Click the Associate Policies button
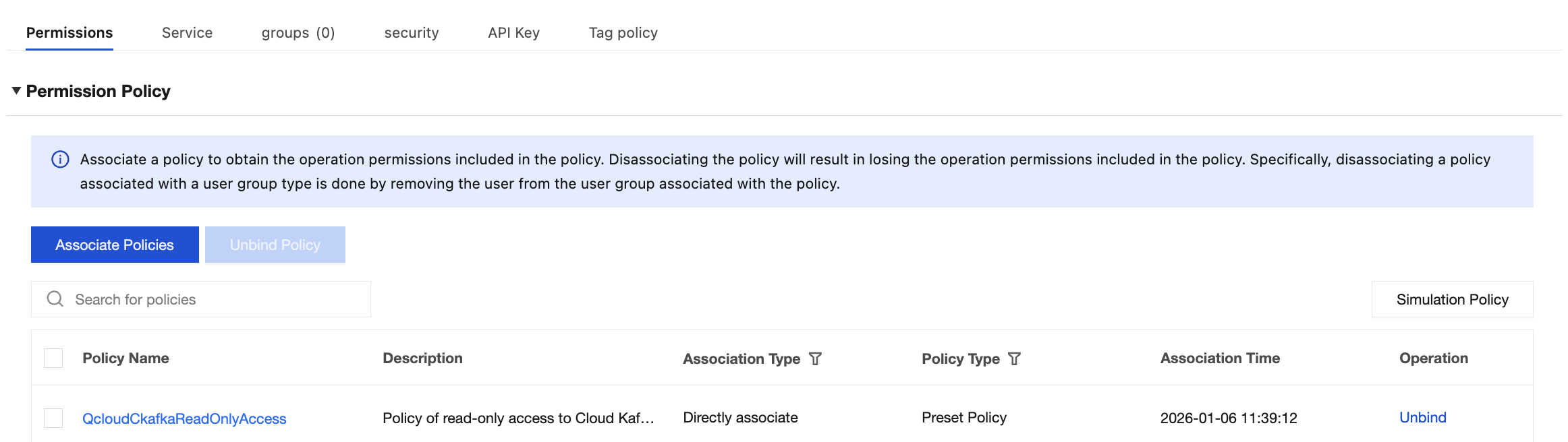This screenshot has height=442, width=1568. pos(115,245)
